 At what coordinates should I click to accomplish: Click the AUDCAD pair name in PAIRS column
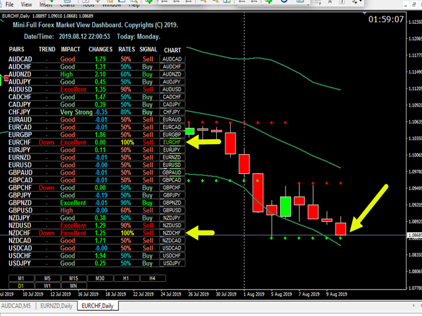20,59
